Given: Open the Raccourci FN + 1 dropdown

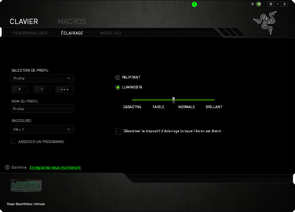Looking at the screenshot, I should point(42,130).
